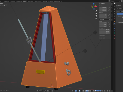
Task: Switch to the Compositing workspace tab
Action: click(19, 1)
